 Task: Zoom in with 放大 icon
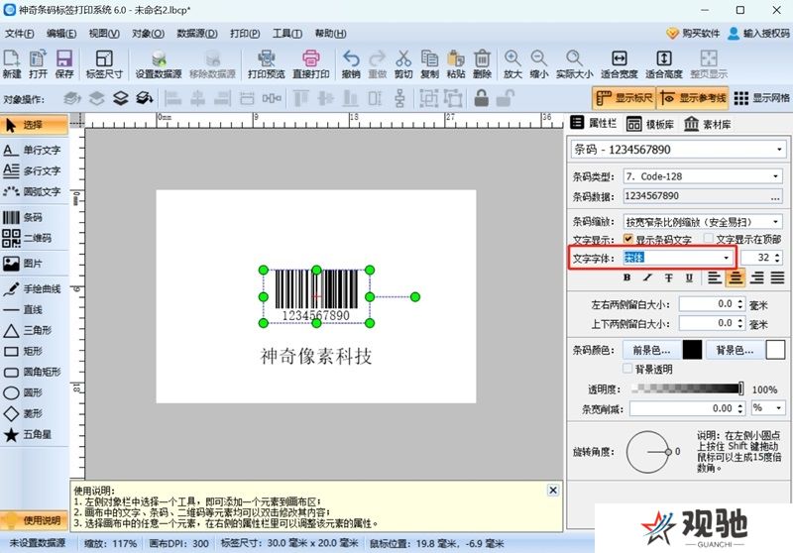coord(512,63)
